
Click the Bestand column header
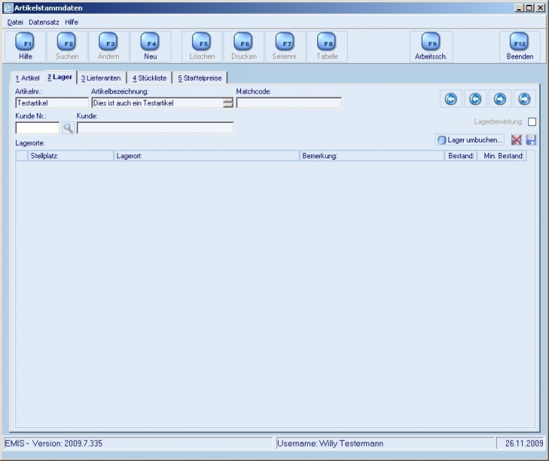pyautogui.click(x=461, y=156)
